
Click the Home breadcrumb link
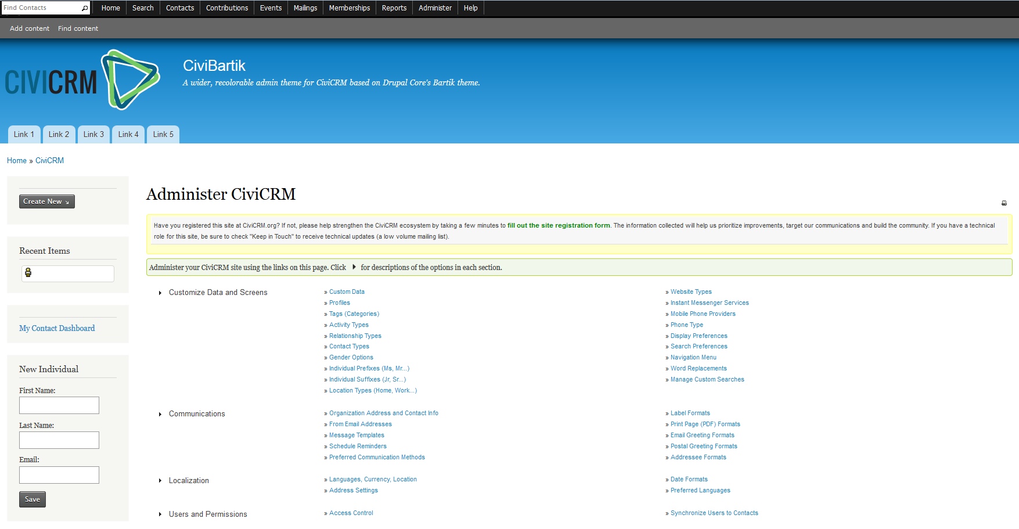(x=17, y=161)
